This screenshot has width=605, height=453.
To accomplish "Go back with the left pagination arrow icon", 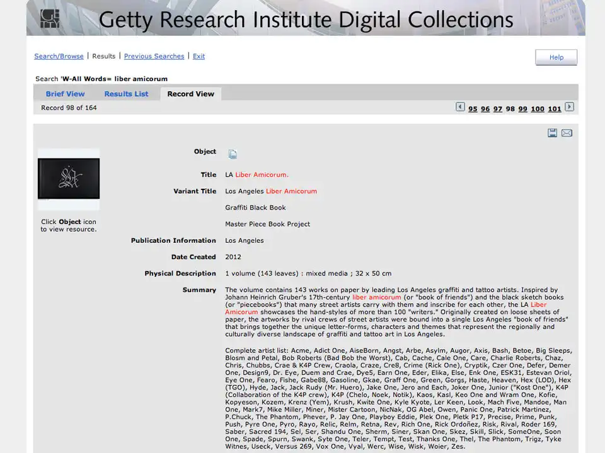I will coord(460,107).
